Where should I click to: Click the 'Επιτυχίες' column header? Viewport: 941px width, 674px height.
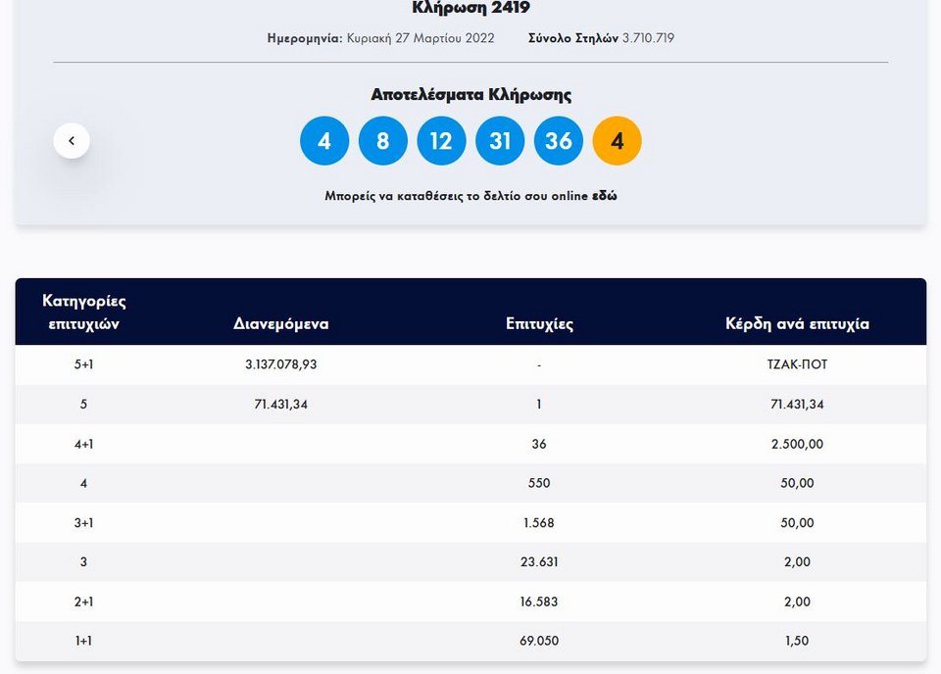point(539,324)
